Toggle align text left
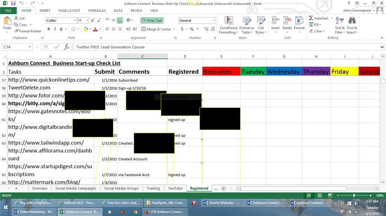Image resolution: width=386 pixels, height=216 pixels. click(x=107, y=29)
